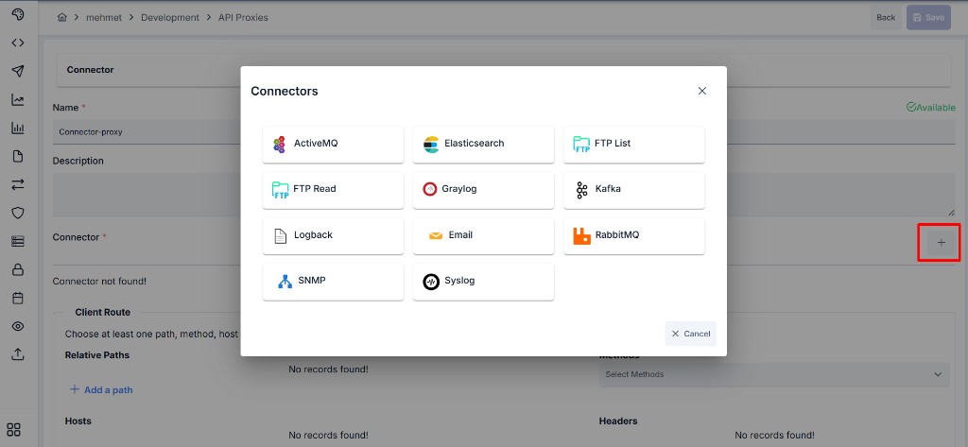968x447 pixels.
Task: Open the API Proxies breadcrumb
Action: pos(243,17)
